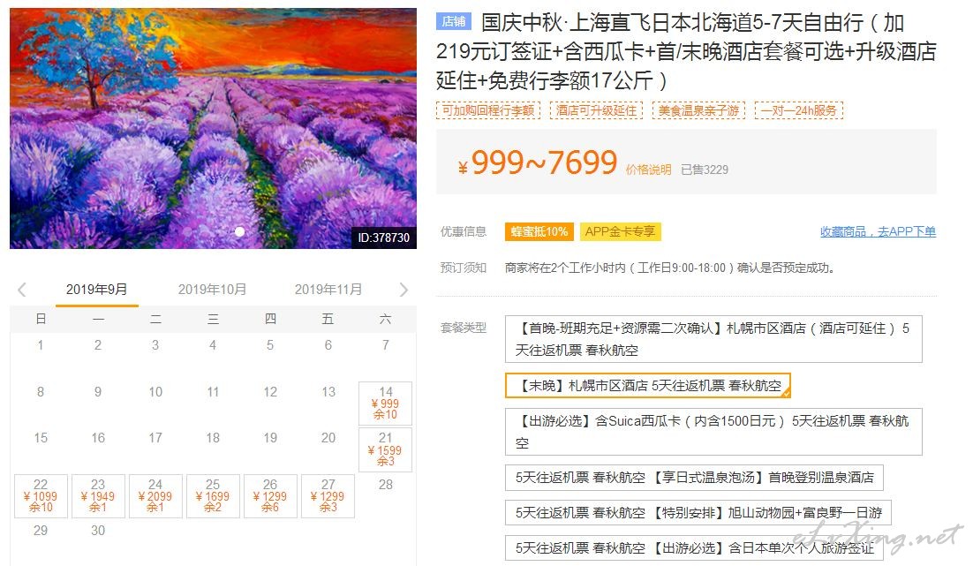
Task: Click the 一对一24h服务 tag
Action: [799, 110]
